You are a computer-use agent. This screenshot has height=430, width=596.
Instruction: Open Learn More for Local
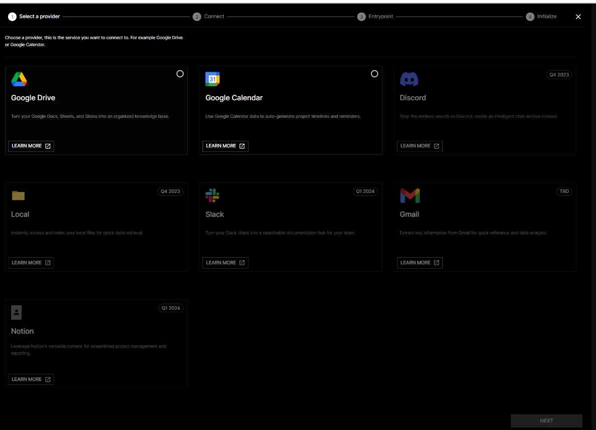[31, 263]
